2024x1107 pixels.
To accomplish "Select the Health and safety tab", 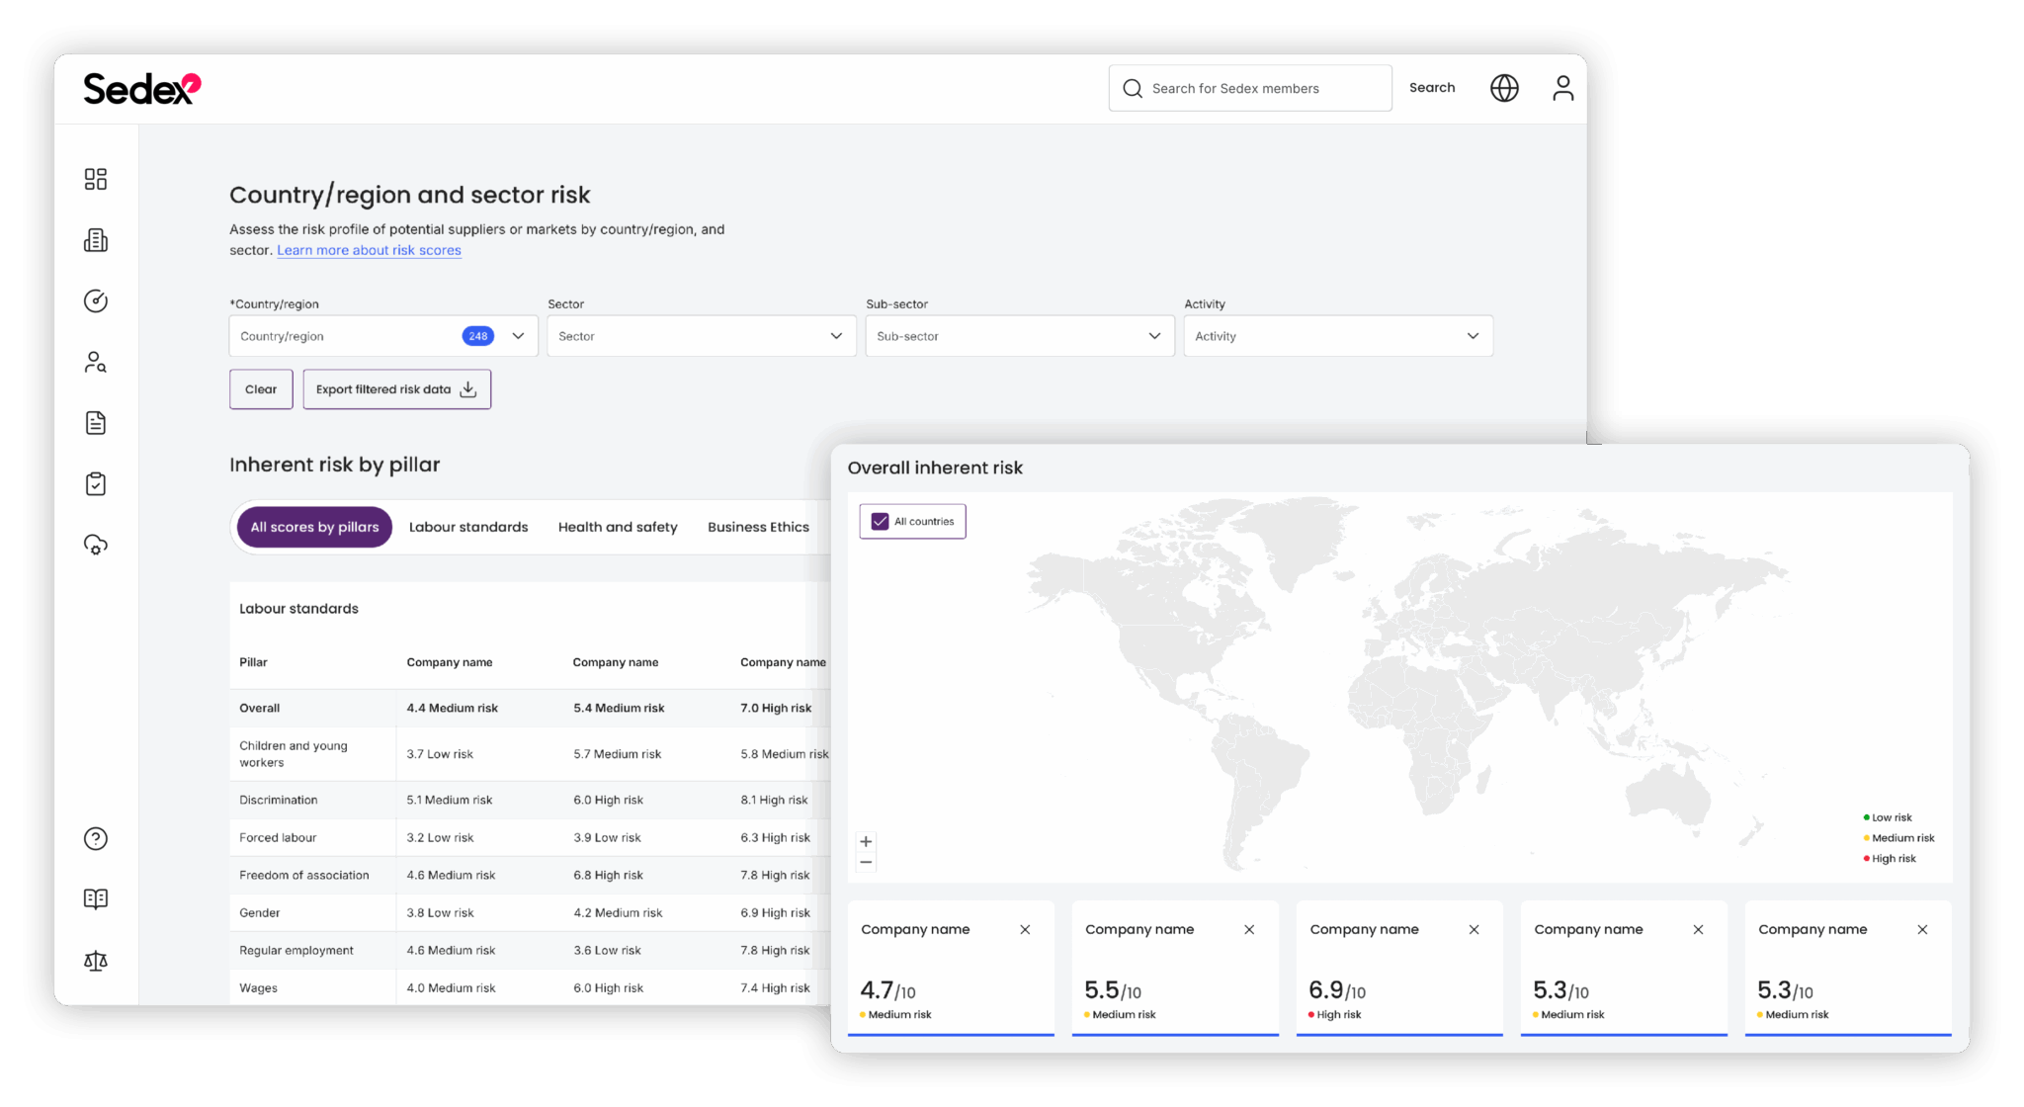I will pyautogui.click(x=618, y=526).
